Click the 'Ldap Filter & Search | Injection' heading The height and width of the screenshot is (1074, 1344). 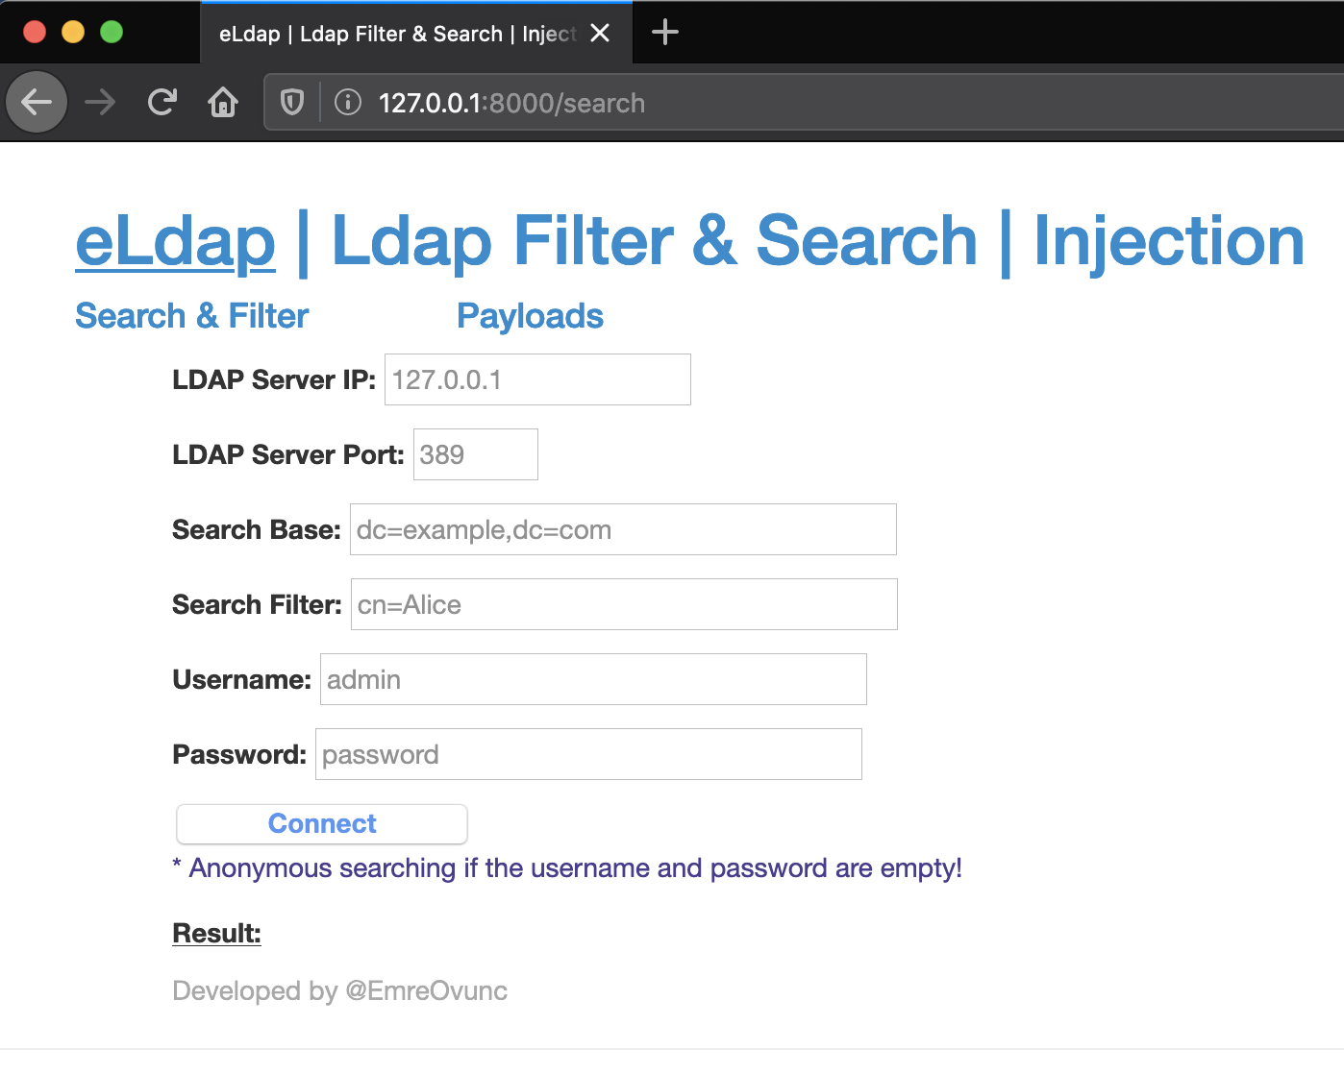click(818, 240)
